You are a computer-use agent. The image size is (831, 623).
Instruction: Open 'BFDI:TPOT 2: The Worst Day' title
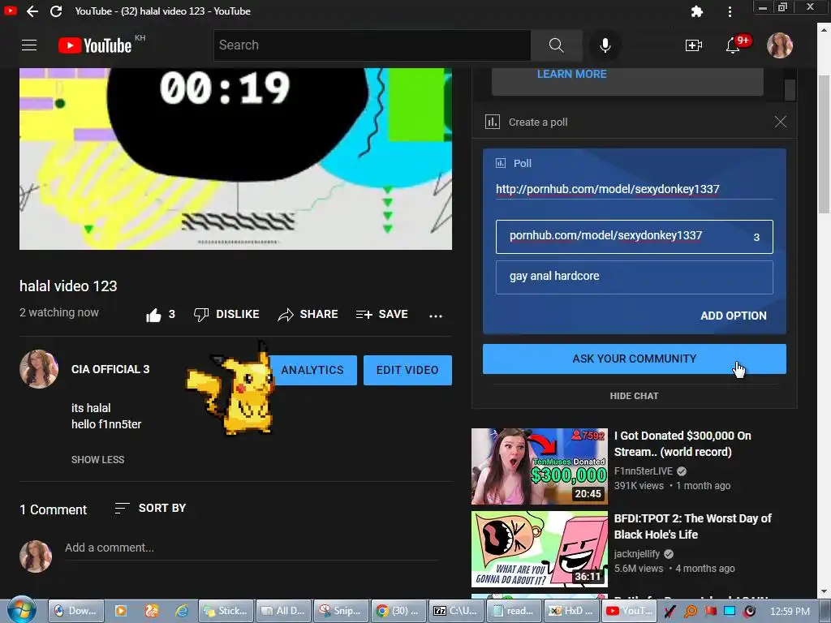click(x=693, y=526)
